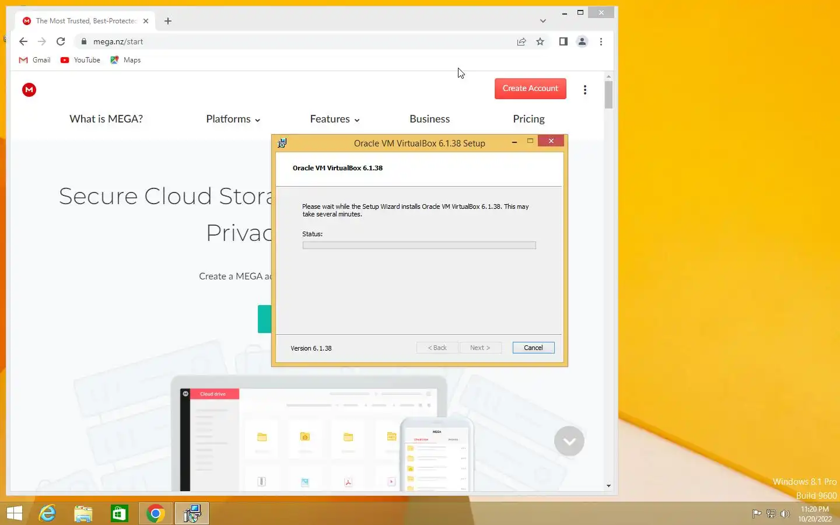Open Windows Store from taskbar
Viewport: 840px width, 525px height.
(x=120, y=513)
